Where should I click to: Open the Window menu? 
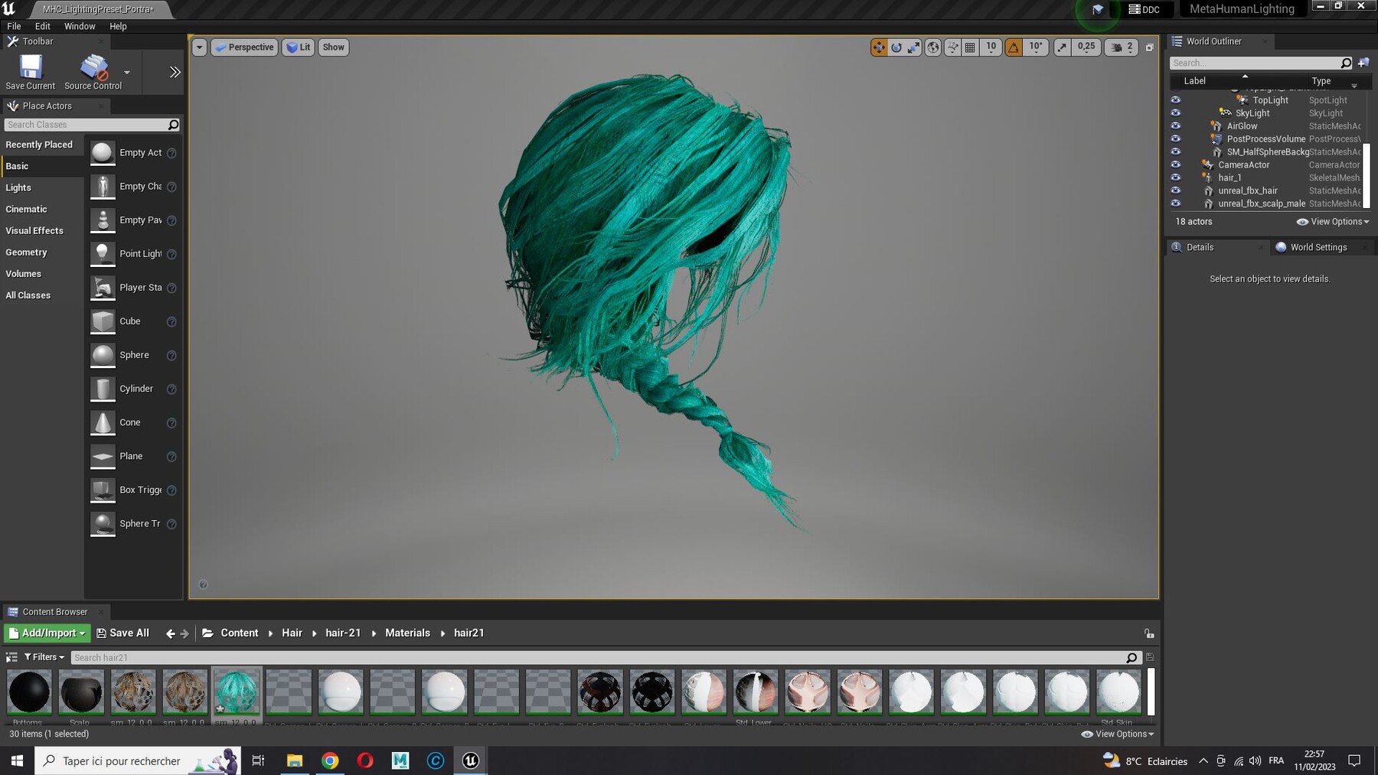(80, 26)
